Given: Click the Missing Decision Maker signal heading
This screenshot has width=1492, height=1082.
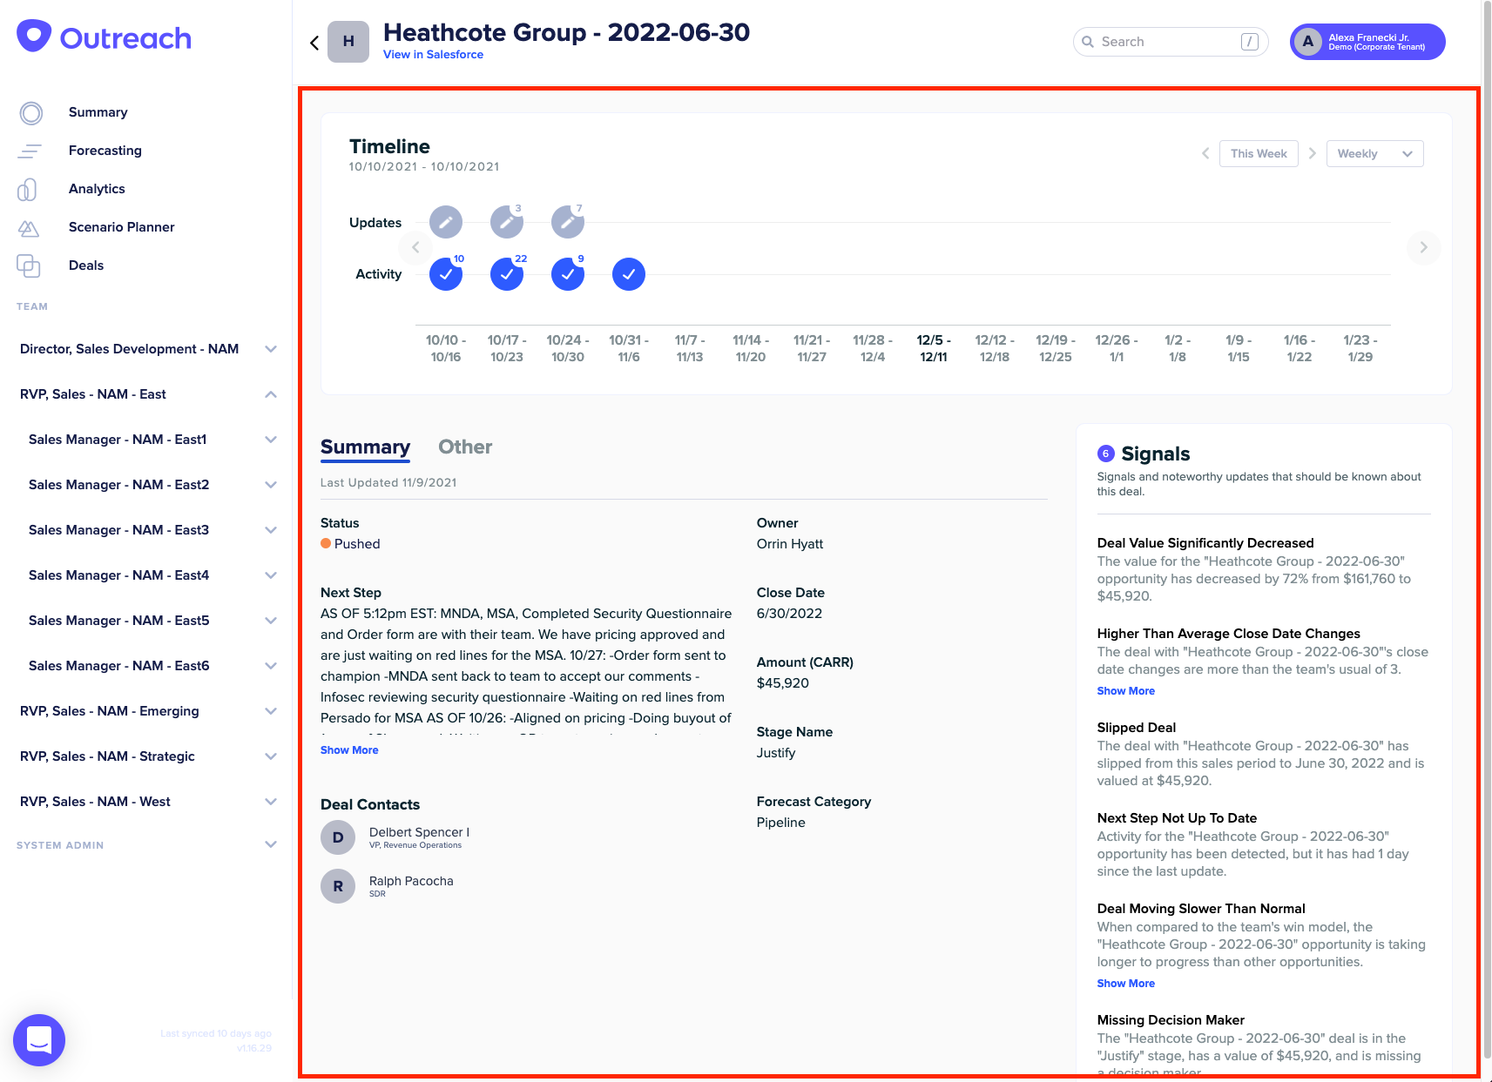Looking at the screenshot, I should coord(1171,1020).
